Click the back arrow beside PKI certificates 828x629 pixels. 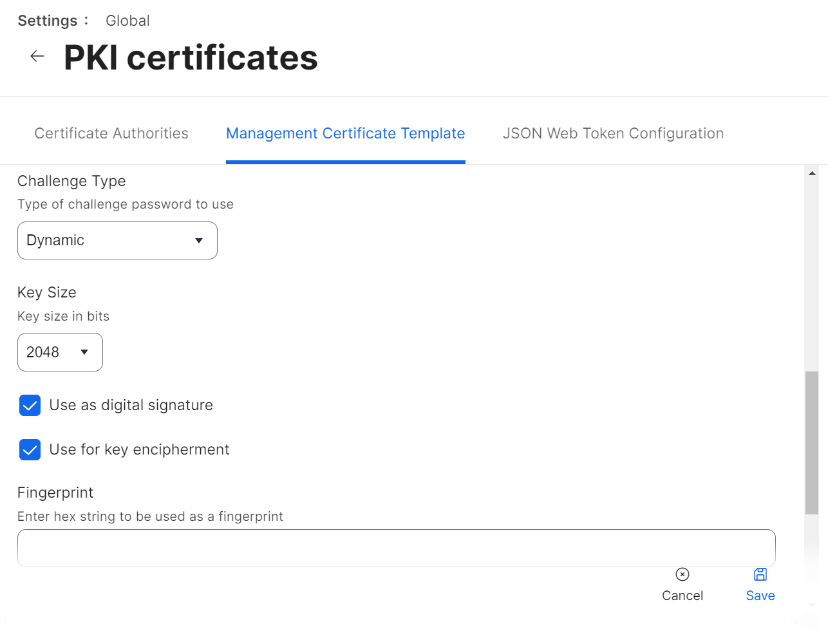(x=37, y=57)
